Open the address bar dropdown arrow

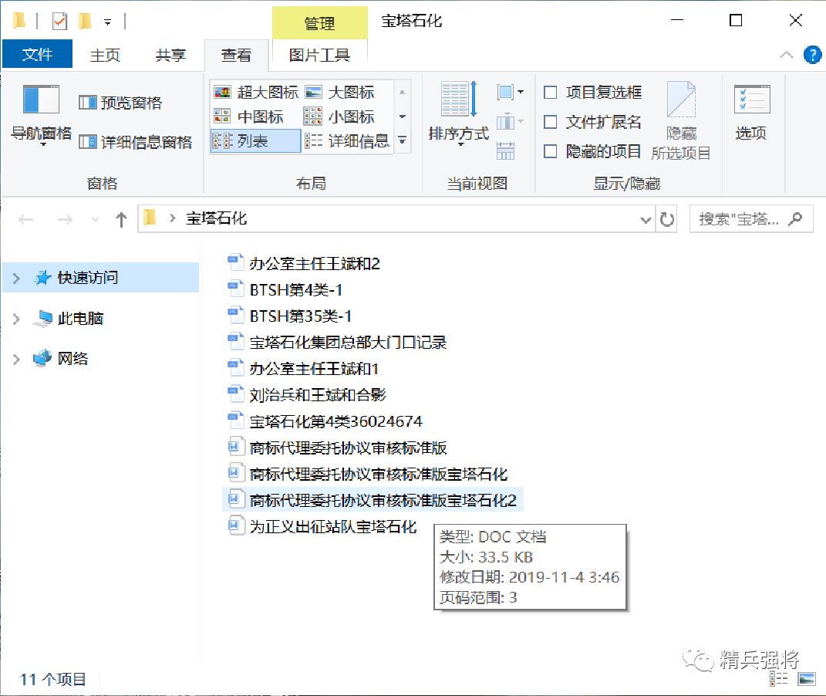pos(646,219)
